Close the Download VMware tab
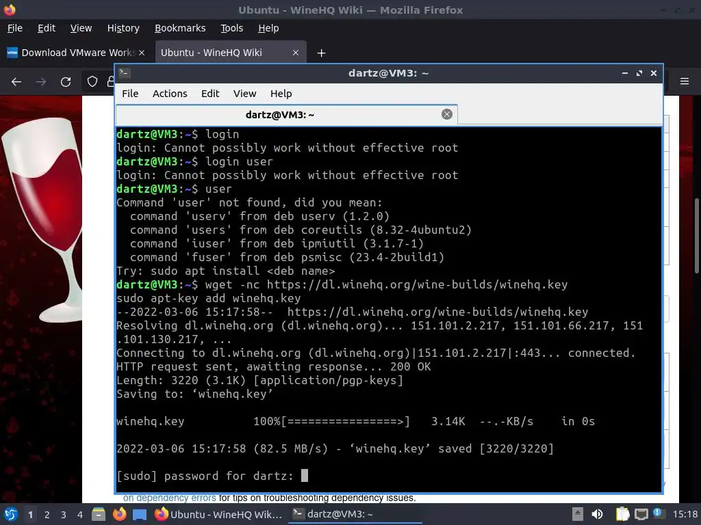The image size is (701, 525). point(142,53)
